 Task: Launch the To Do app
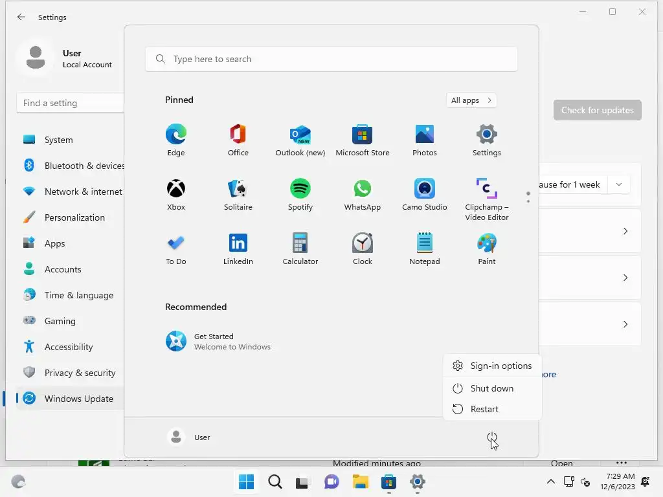176,249
